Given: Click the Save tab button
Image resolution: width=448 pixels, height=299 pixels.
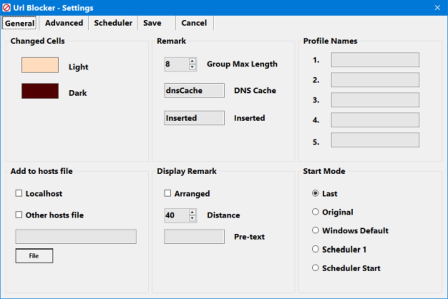Looking at the screenshot, I should [x=152, y=23].
